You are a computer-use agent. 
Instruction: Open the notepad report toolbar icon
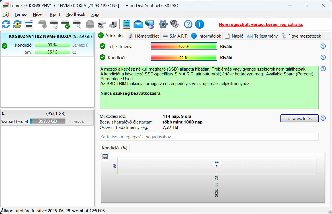click(x=127, y=24)
